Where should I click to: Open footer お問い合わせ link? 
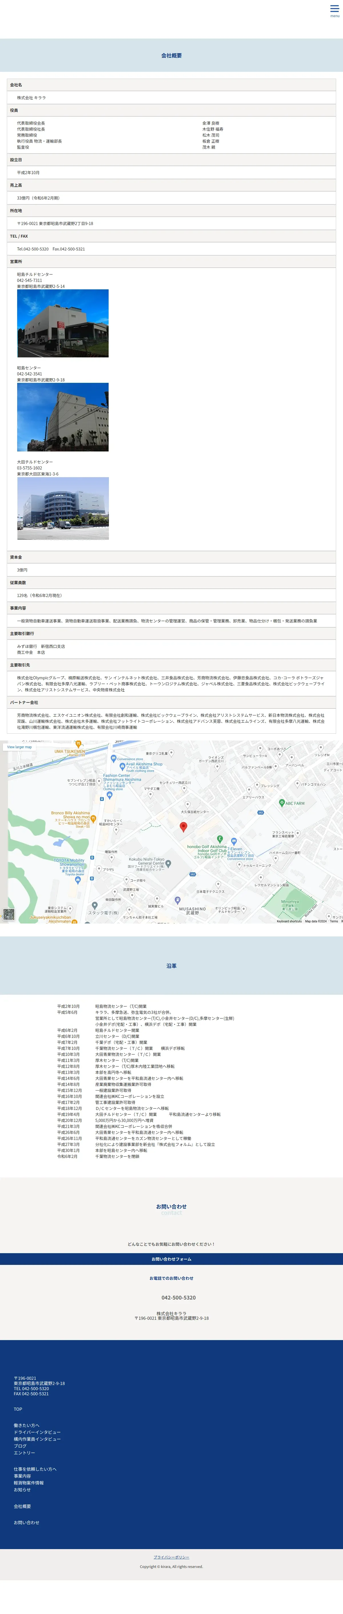coord(26,1523)
